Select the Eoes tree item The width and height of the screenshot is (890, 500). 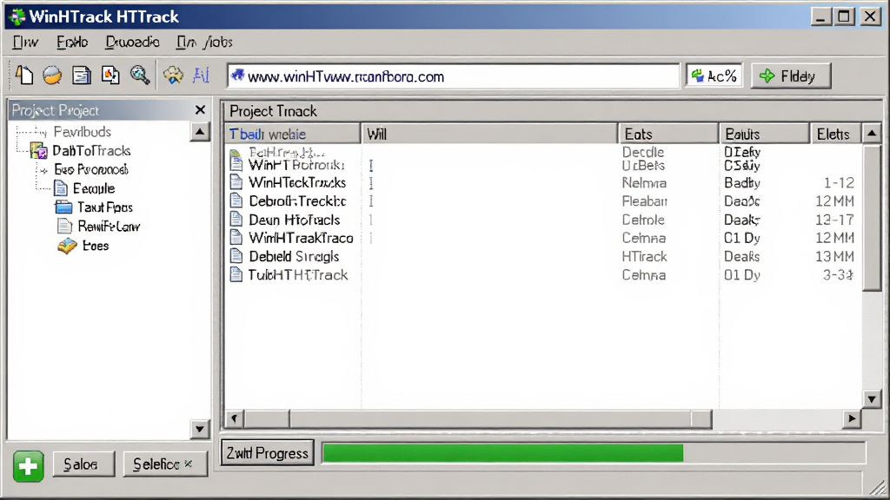click(x=96, y=246)
